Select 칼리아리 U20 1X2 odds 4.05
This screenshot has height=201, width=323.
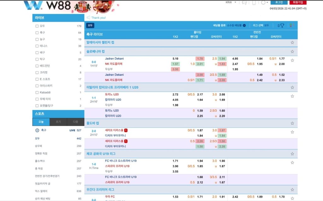coord(175,100)
